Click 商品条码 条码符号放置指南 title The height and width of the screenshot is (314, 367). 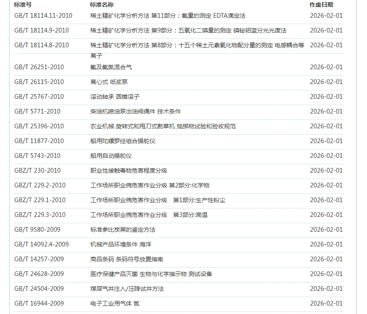(x=127, y=259)
